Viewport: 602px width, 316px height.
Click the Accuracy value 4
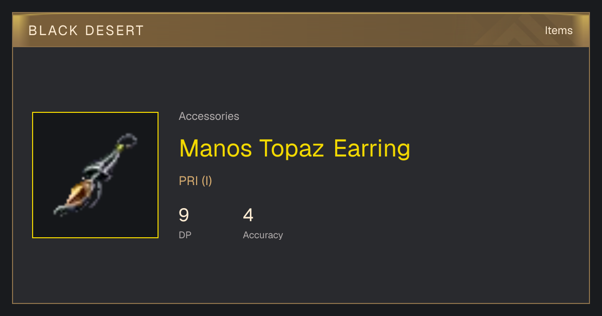248,215
